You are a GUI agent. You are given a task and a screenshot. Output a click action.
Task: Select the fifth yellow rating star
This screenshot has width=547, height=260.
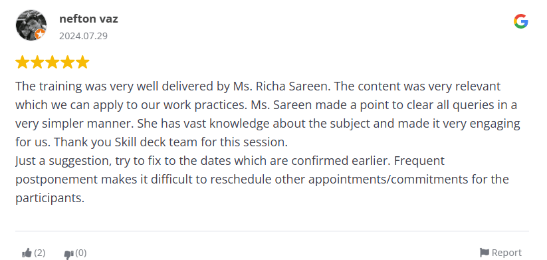pos(82,62)
